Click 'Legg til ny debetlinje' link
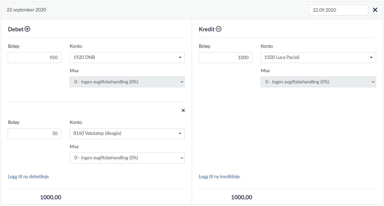The height and width of the screenshot is (206, 384). tap(28, 177)
